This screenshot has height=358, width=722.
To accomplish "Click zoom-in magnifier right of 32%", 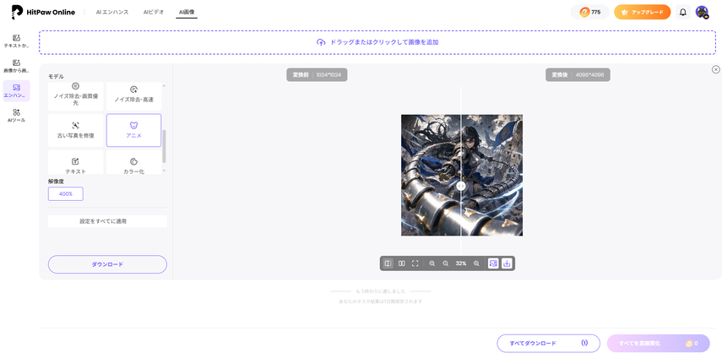I will pos(476,263).
